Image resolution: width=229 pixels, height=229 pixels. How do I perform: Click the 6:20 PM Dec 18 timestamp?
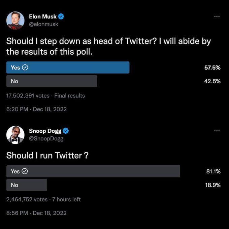[36, 109]
